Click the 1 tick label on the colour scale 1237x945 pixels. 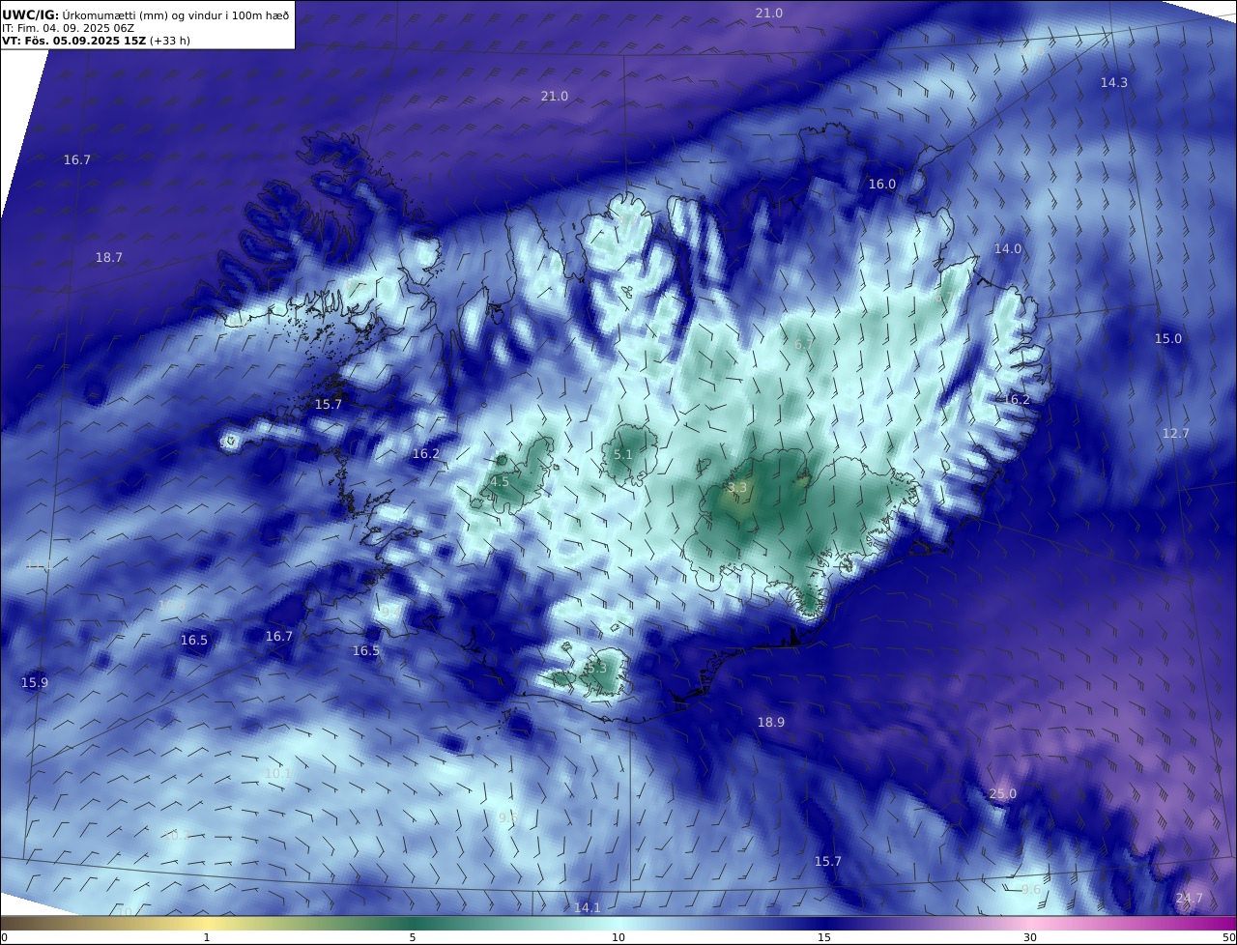point(207,937)
